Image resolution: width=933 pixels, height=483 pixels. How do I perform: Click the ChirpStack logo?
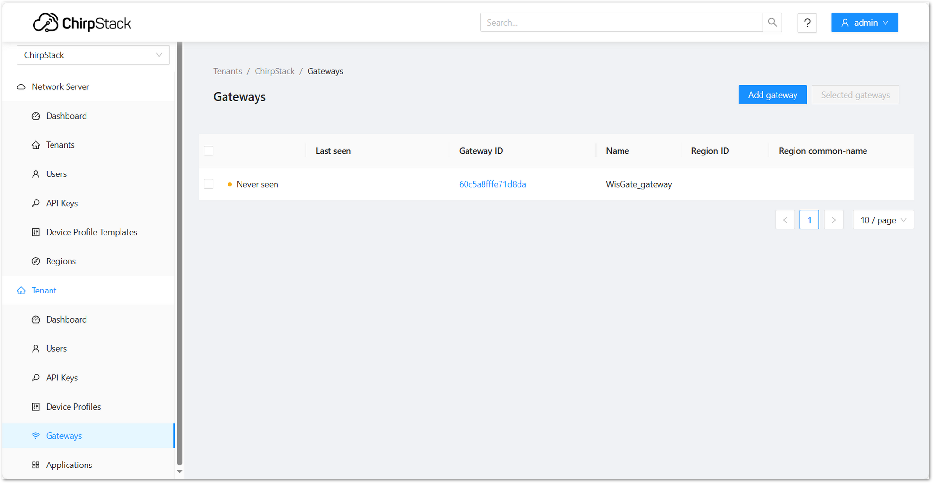coord(82,22)
